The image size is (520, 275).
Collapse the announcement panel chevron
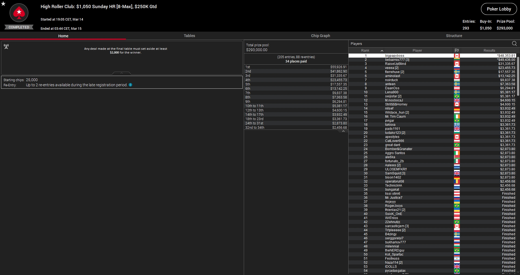pos(122,73)
